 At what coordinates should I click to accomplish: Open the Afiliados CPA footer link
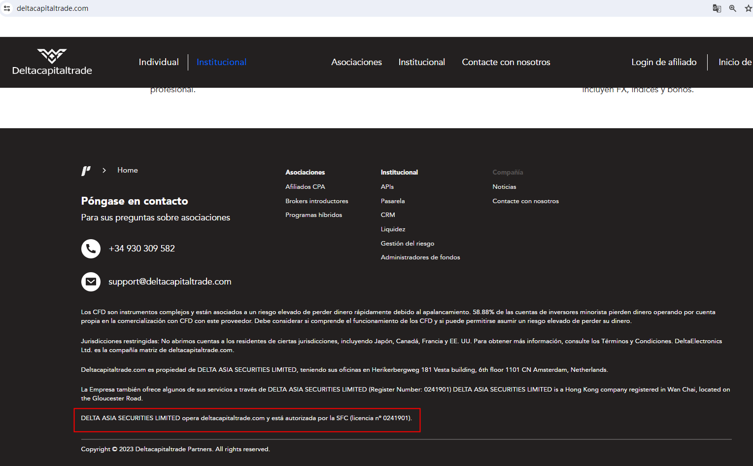305,187
